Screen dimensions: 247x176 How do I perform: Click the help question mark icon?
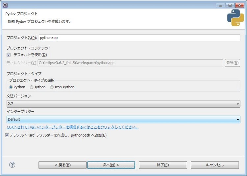click(x=12, y=165)
